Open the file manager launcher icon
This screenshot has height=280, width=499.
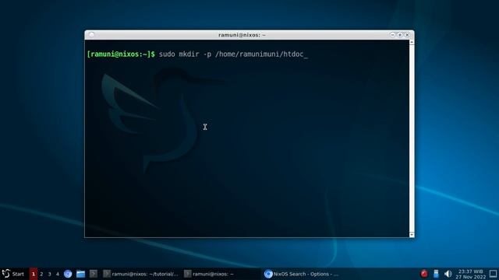pos(80,274)
